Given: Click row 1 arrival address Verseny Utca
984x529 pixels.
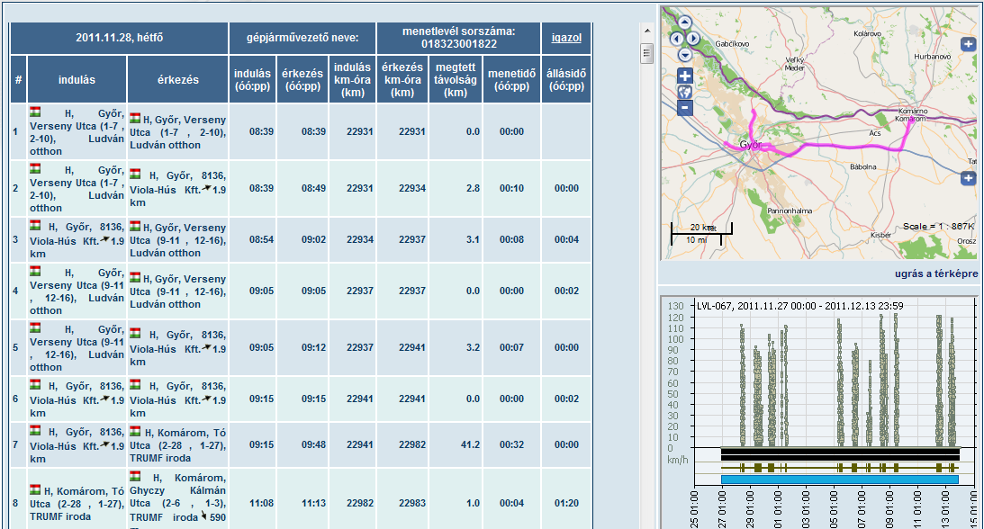Looking at the screenshot, I should coord(178,132).
